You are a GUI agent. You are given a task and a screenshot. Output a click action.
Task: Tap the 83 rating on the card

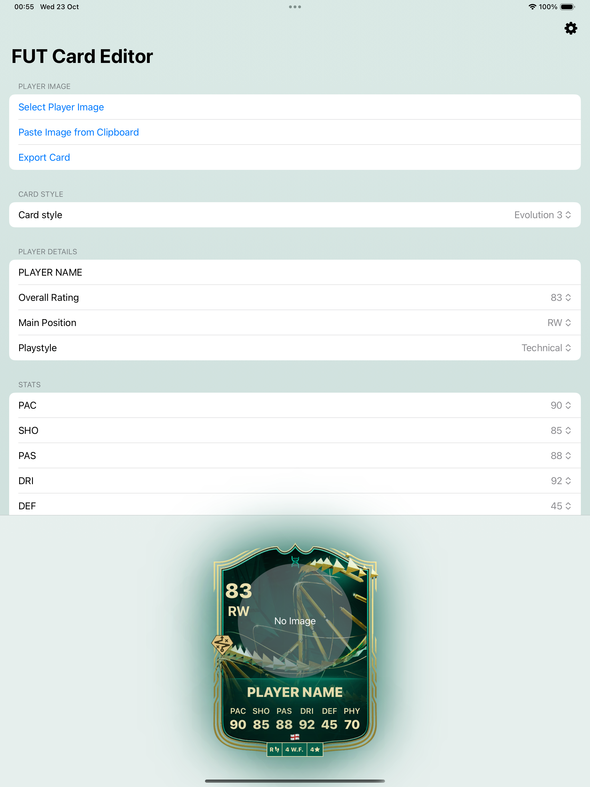pos(239,591)
